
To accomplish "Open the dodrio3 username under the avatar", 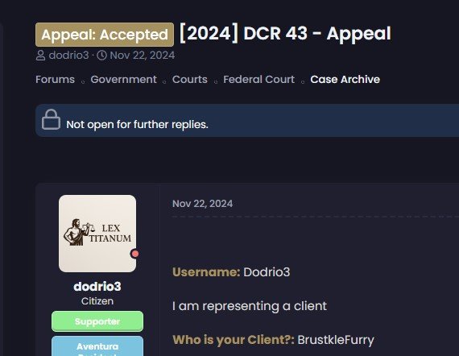I will (x=97, y=286).
